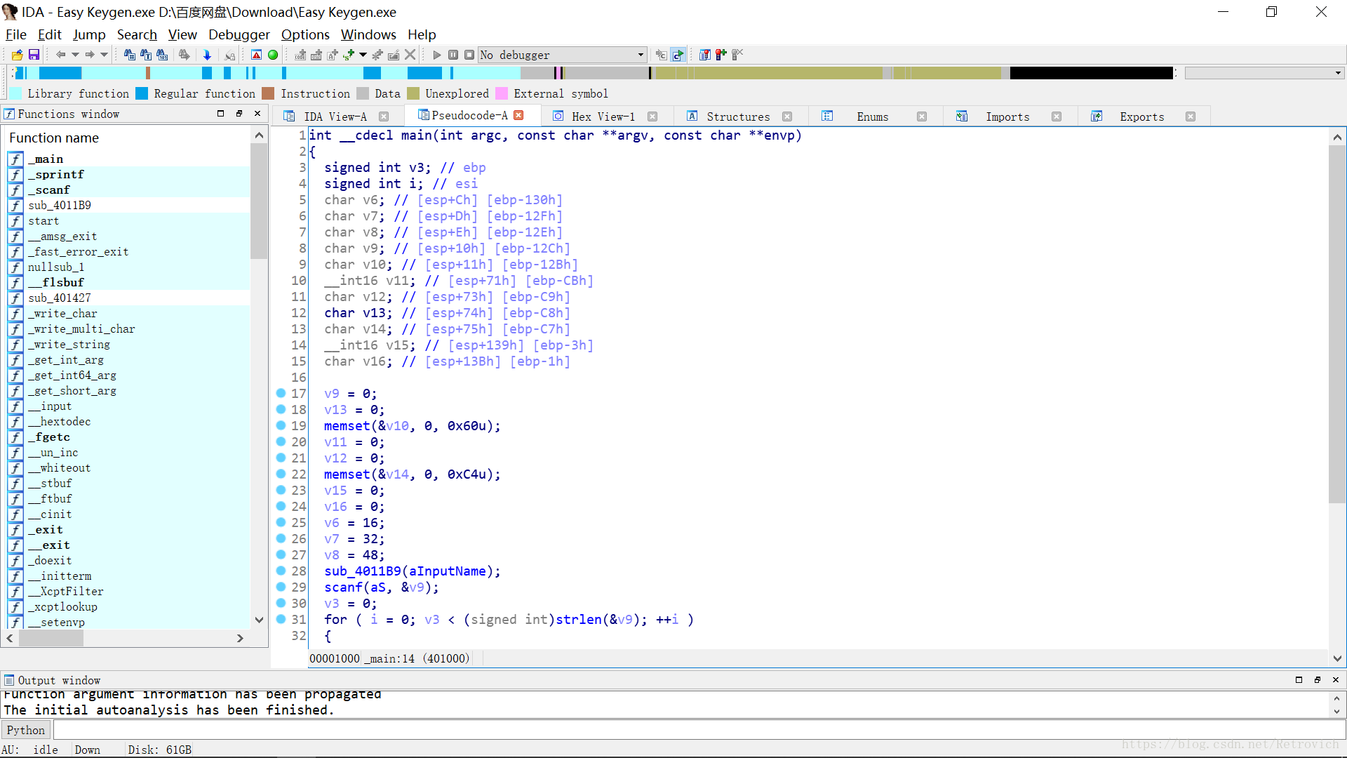Click the Unexplored olive legend swatch
The width and height of the screenshot is (1347, 758).
coord(413,93)
